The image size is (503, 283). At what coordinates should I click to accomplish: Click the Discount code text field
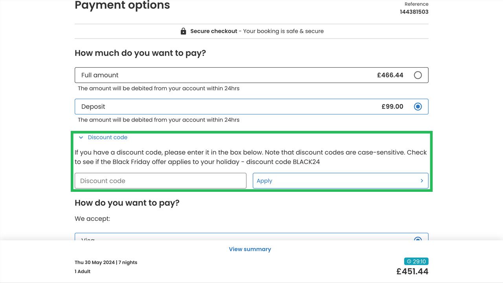pos(160,181)
